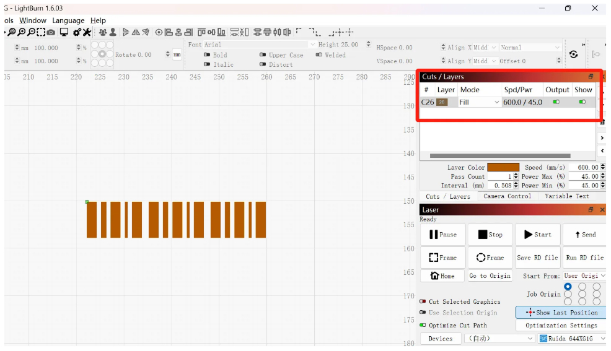Open the Normal dropdown
The image size is (611, 351).
[530, 48]
